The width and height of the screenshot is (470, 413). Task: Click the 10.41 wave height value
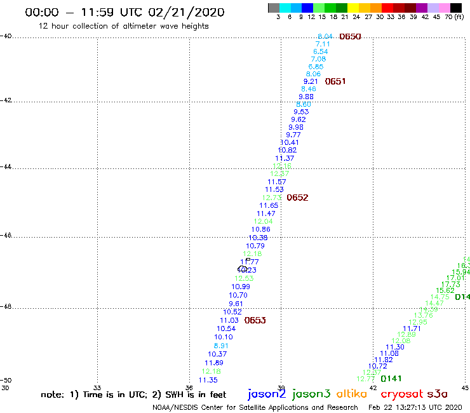click(290, 142)
